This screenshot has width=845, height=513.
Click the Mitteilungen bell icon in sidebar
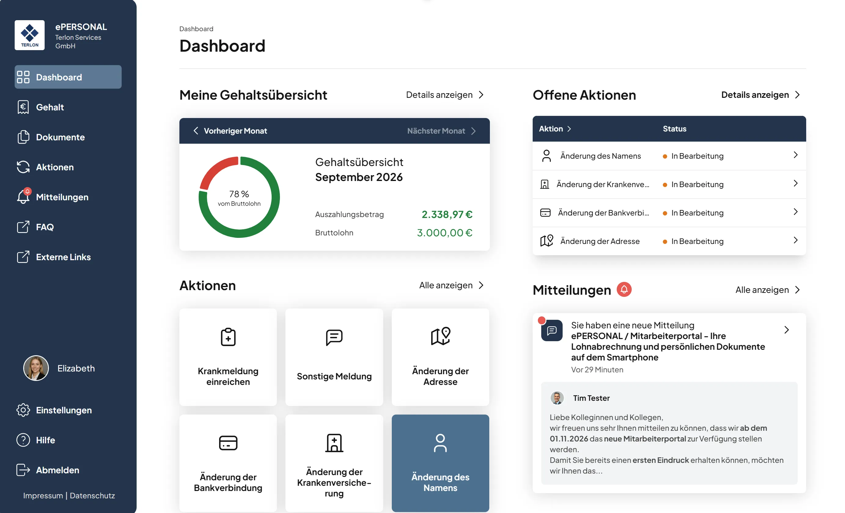click(x=23, y=197)
